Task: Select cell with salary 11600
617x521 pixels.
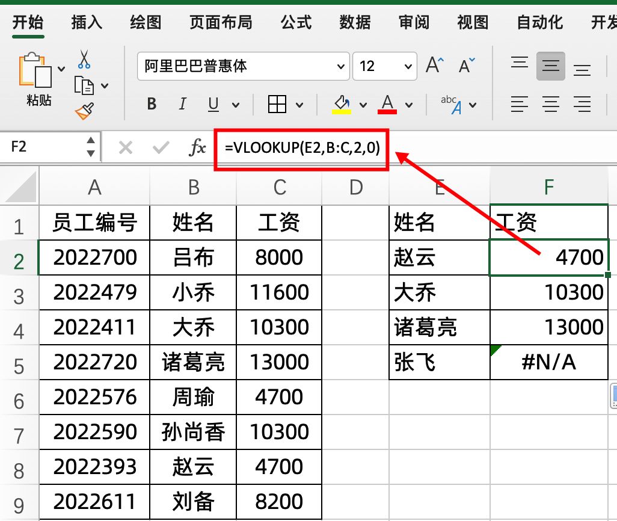Action: tap(280, 292)
